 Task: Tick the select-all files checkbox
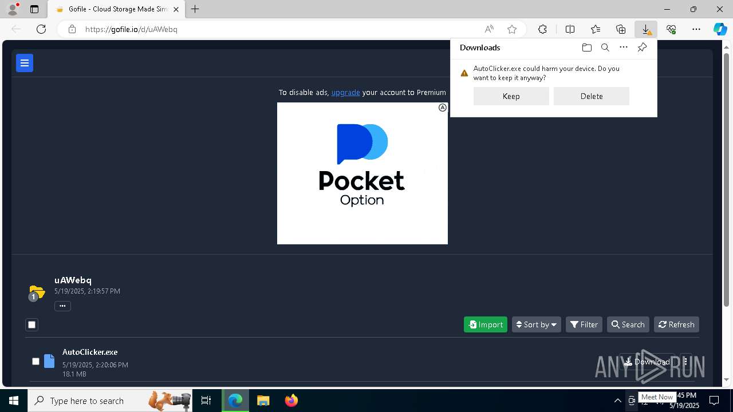pos(32,324)
